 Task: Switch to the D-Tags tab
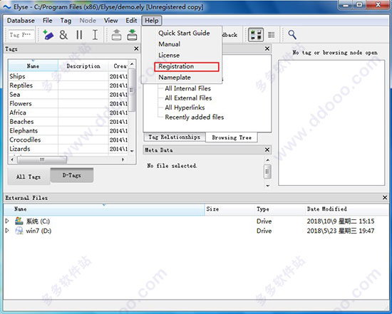click(x=72, y=175)
